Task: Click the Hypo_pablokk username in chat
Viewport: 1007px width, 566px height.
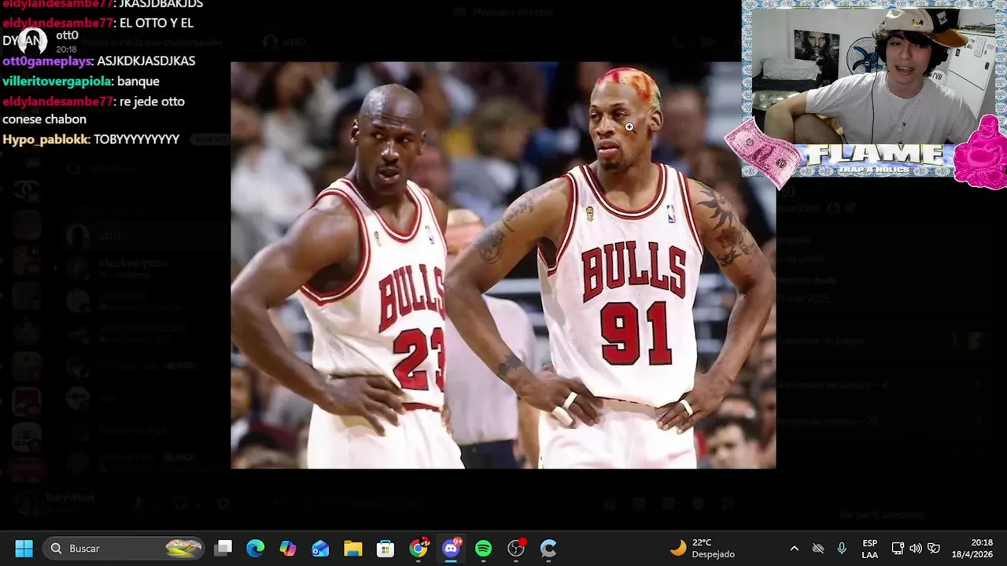Action: point(44,139)
